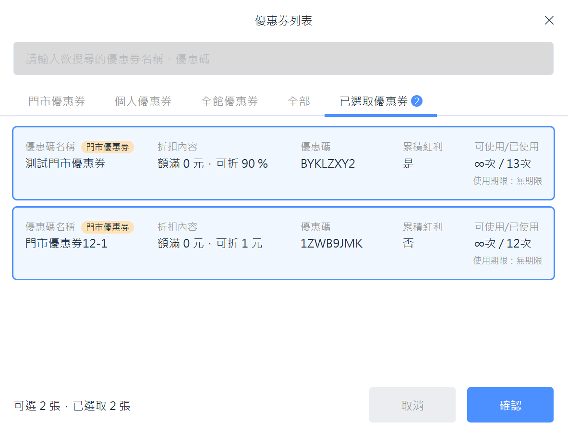Screen dimensions: 568x423
Task: Close the 優惠券列表 dialog with the X icon
Action: (549, 20)
